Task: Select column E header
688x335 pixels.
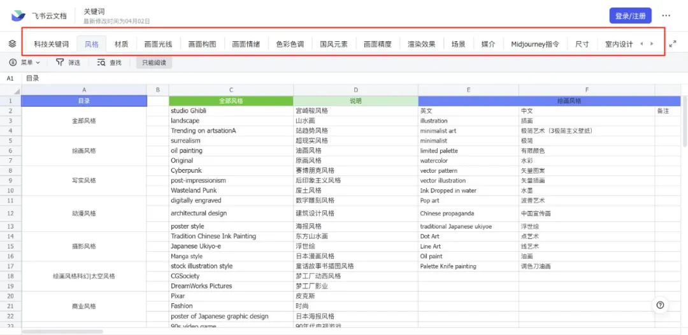Action: click(469, 90)
